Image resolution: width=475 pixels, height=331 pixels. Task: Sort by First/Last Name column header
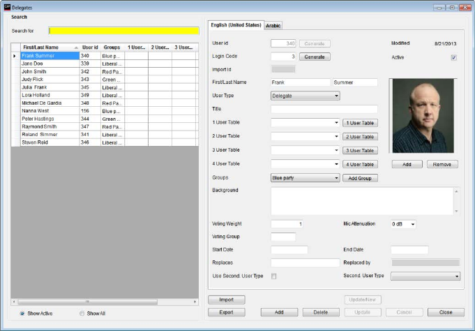pyautogui.click(x=47, y=47)
